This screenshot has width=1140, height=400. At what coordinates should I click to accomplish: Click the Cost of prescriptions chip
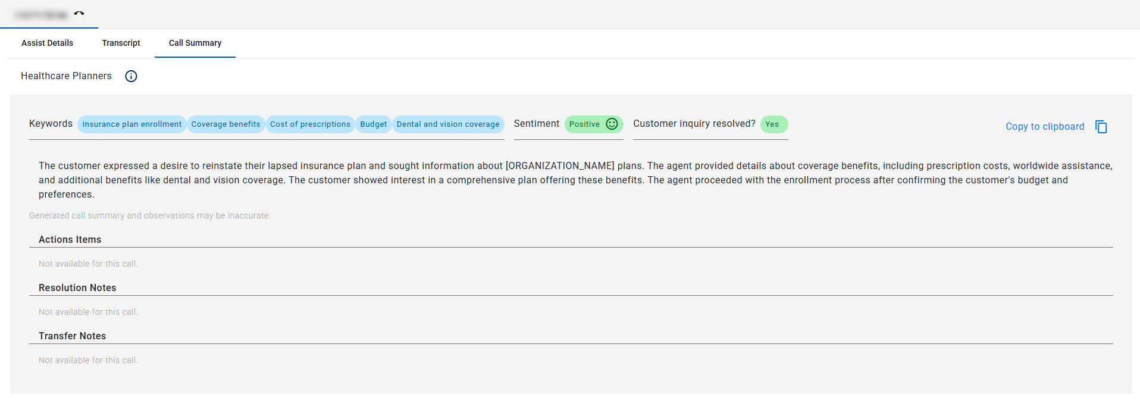(310, 124)
